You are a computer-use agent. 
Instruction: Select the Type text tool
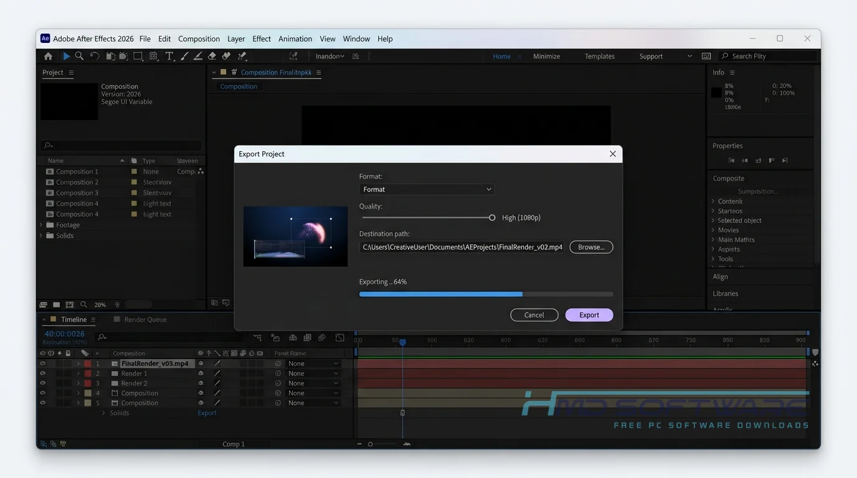point(169,56)
